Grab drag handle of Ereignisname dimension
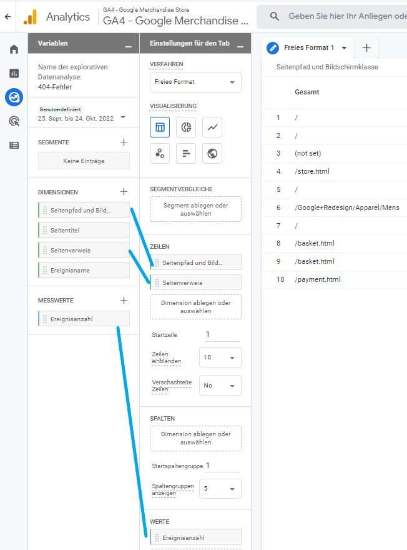The height and width of the screenshot is (550, 407). click(45, 270)
